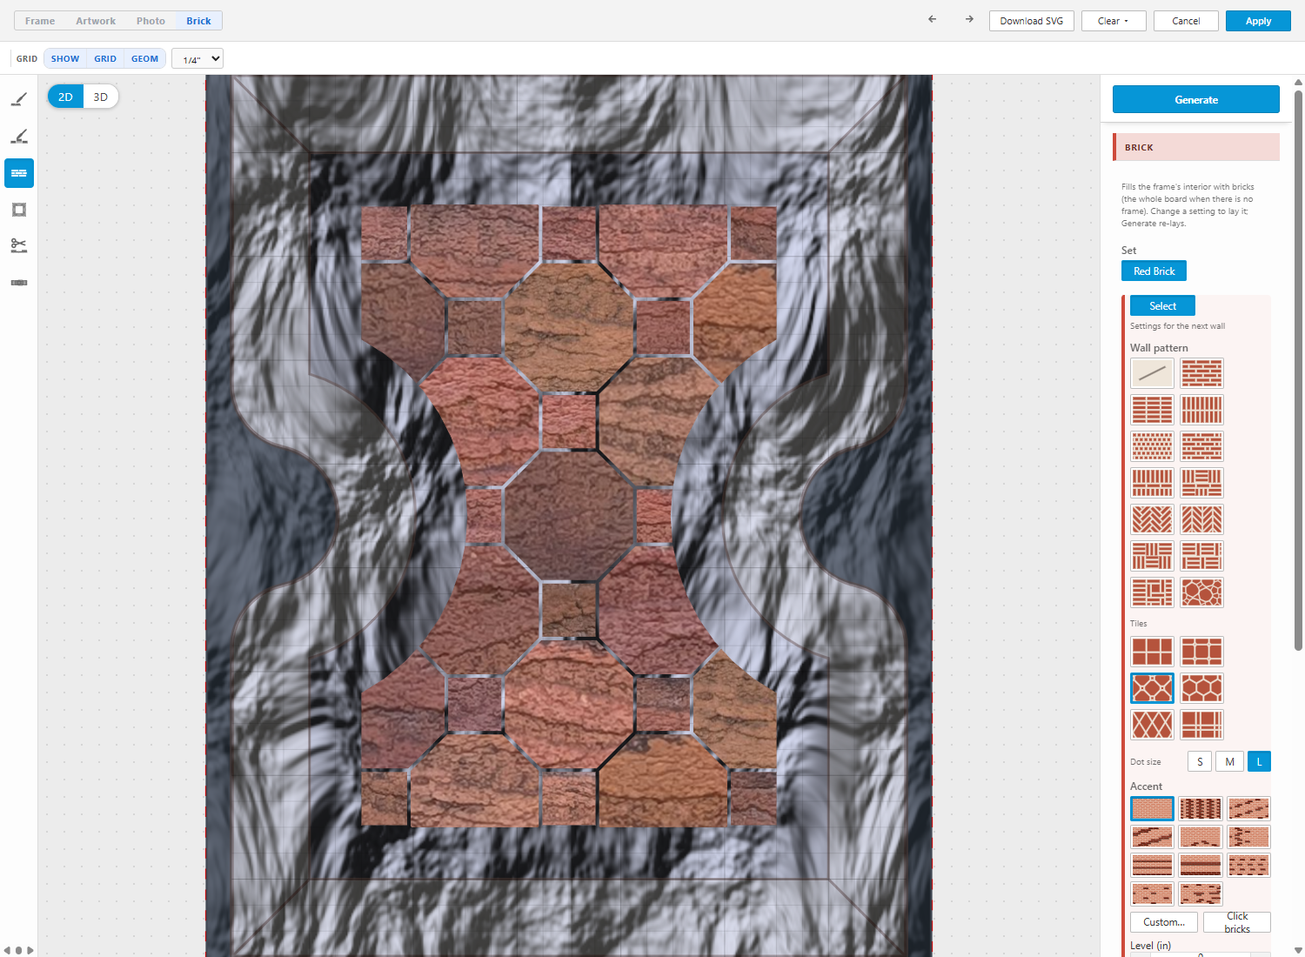This screenshot has width=1305, height=957.
Task: Choose the diamond lattice tile pattern
Action: pos(1152,725)
